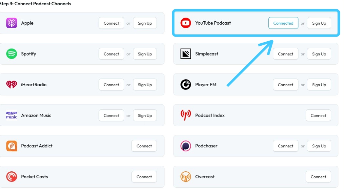The height and width of the screenshot is (192, 344).
Task: Click the Apple Podcasts icon
Action: click(11, 23)
